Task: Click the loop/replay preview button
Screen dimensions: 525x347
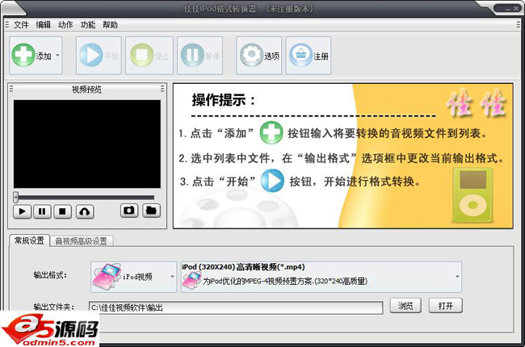Action: coord(85,211)
